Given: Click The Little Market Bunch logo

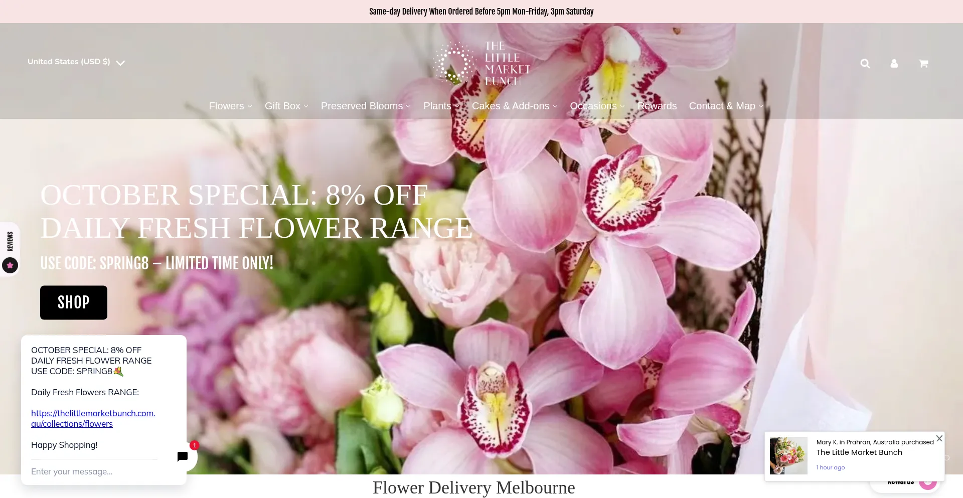Looking at the screenshot, I should [481, 64].
